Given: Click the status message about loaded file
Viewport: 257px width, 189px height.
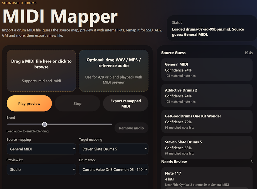Looking at the screenshot, I should pyautogui.click(x=208, y=32).
